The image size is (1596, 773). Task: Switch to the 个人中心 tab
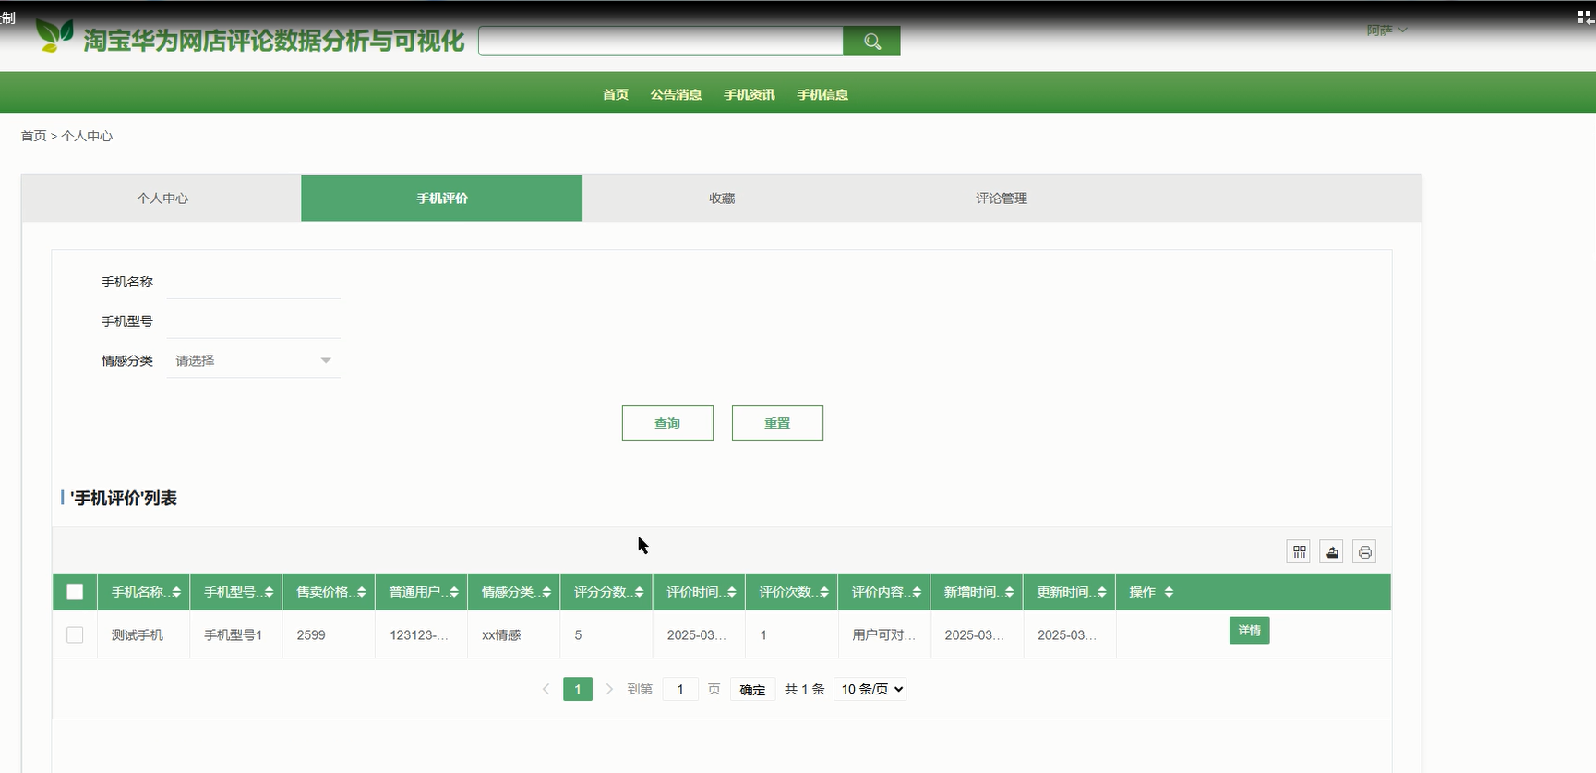162,199
